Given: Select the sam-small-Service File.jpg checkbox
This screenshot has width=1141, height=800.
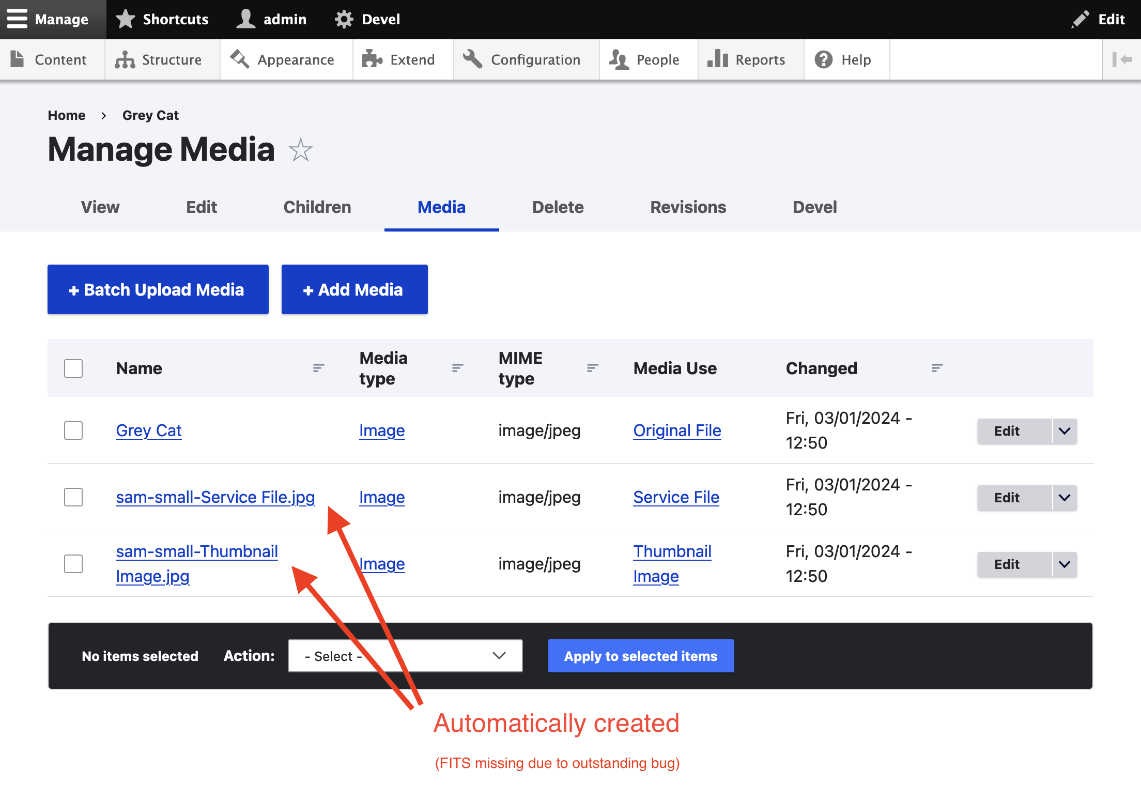Looking at the screenshot, I should (x=73, y=497).
